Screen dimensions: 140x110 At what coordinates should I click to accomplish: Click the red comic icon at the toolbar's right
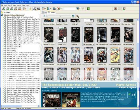(x=115, y=9)
